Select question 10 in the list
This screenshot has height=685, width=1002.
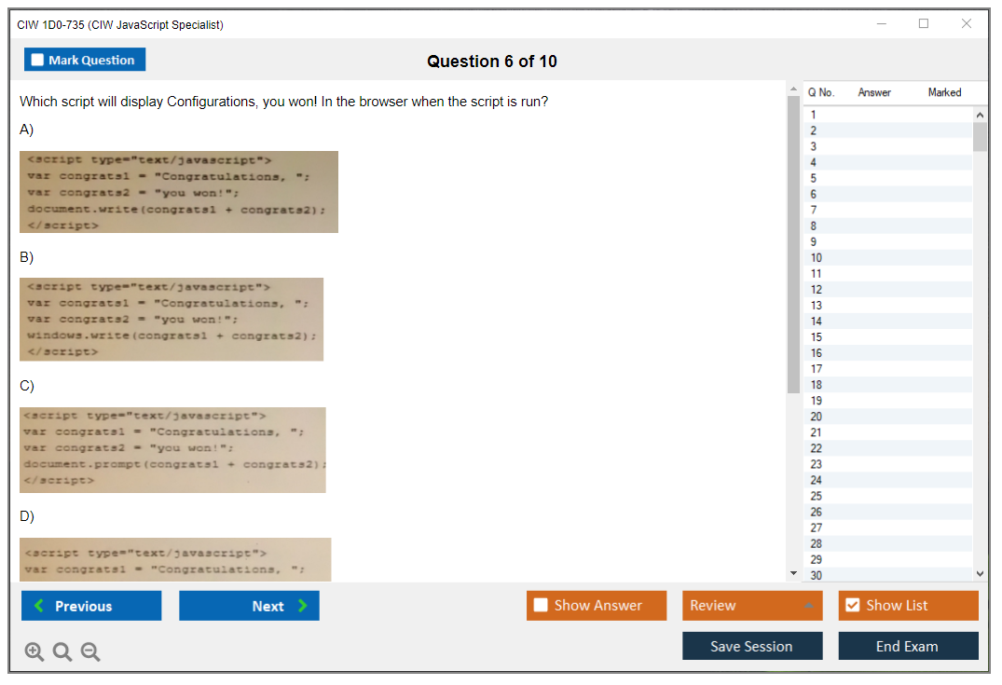click(817, 257)
